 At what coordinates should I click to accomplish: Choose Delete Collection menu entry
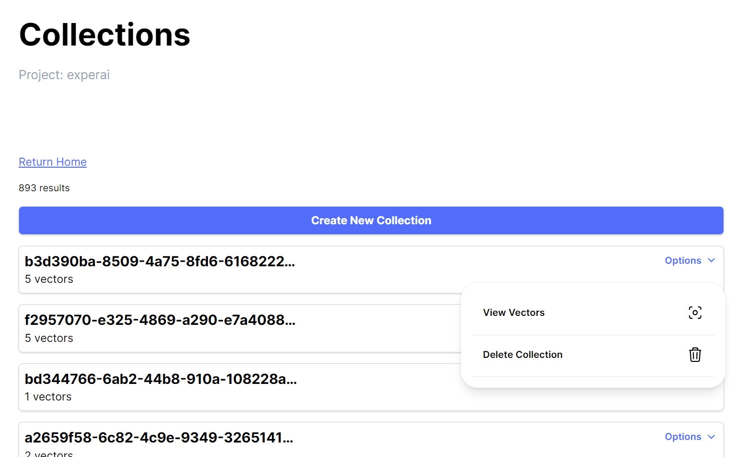[x=523, y=355]
